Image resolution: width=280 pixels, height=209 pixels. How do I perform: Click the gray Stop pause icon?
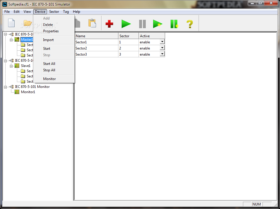pyautogui.click(x=143, y=24)
